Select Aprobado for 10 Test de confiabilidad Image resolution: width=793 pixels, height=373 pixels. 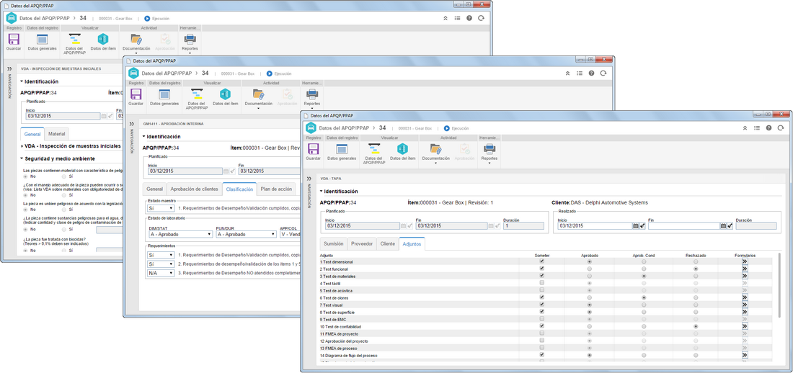589,327
